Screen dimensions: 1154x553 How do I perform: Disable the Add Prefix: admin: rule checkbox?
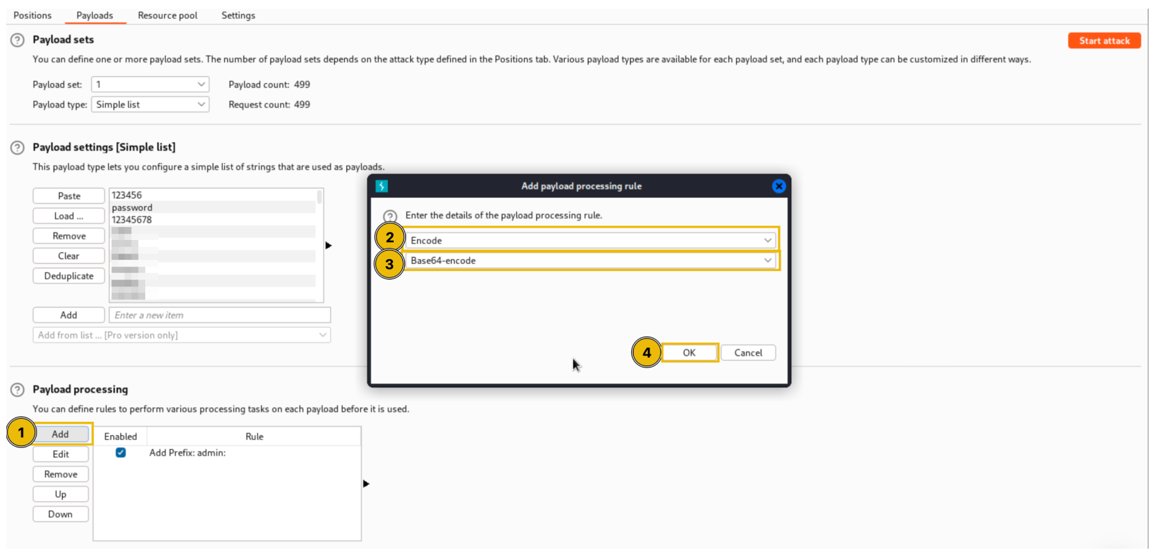click(121, 453)
